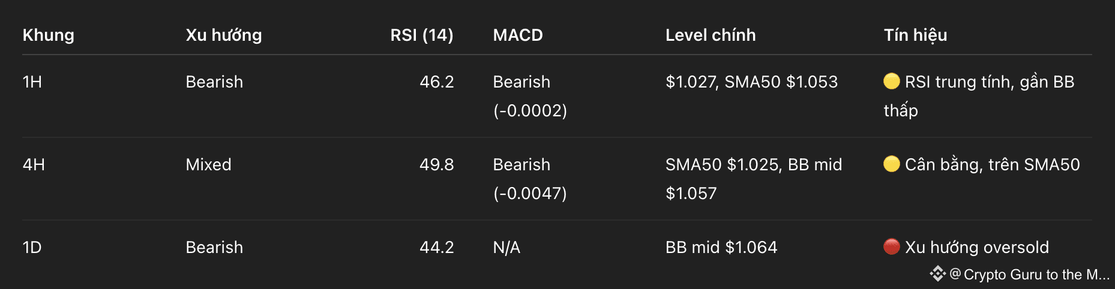This screenshot has height=289, width=1115.
Task: Click the yellow circle in the 1H row
Action: coord(891,81)
